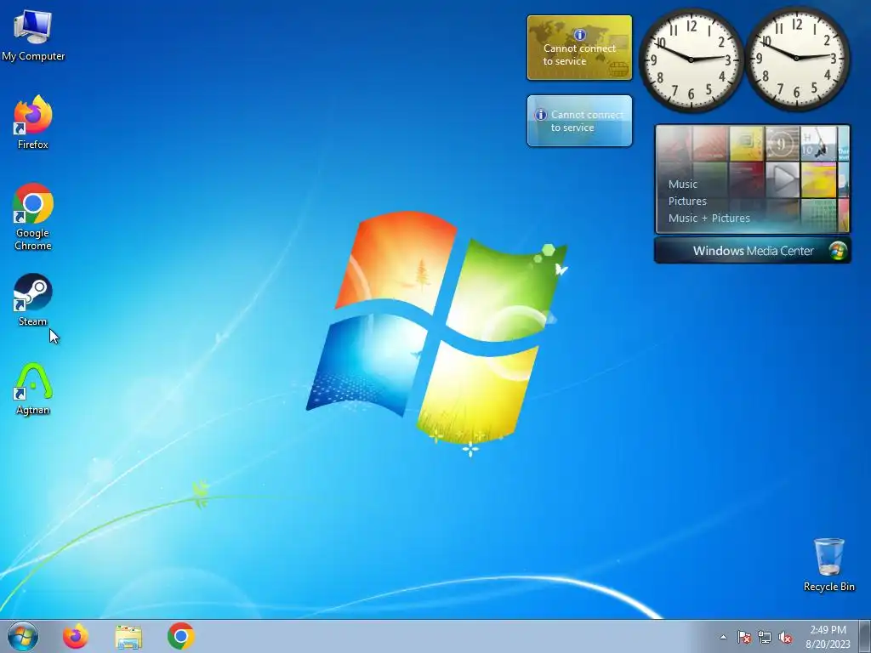
Task: Select Pictures in Media Center gadget
Action: click(687, 201)
